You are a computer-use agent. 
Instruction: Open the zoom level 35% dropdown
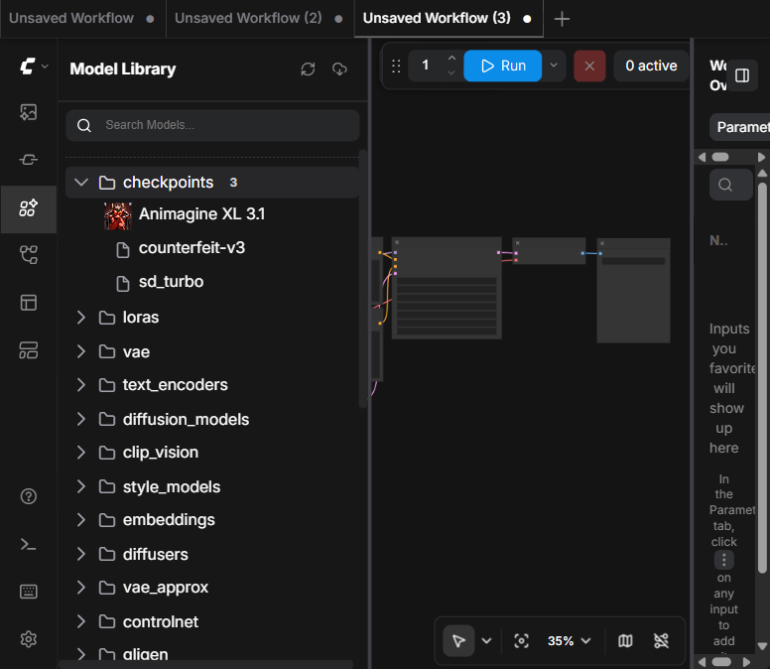(x=570, y=641)
